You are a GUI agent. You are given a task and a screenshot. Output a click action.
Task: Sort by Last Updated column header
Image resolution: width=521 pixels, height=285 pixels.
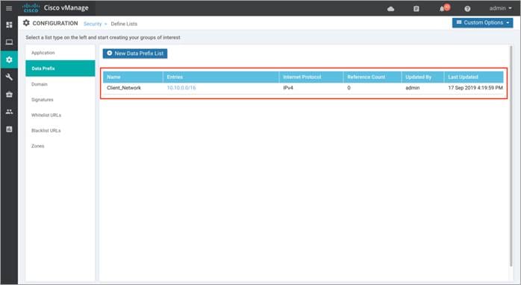(474, 77)
